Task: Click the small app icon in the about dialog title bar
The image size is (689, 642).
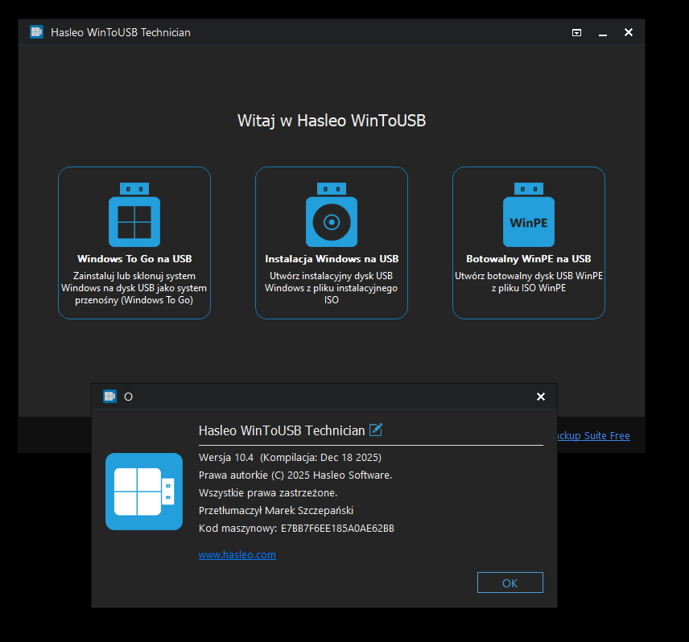Action: click(x=109, y=396)
